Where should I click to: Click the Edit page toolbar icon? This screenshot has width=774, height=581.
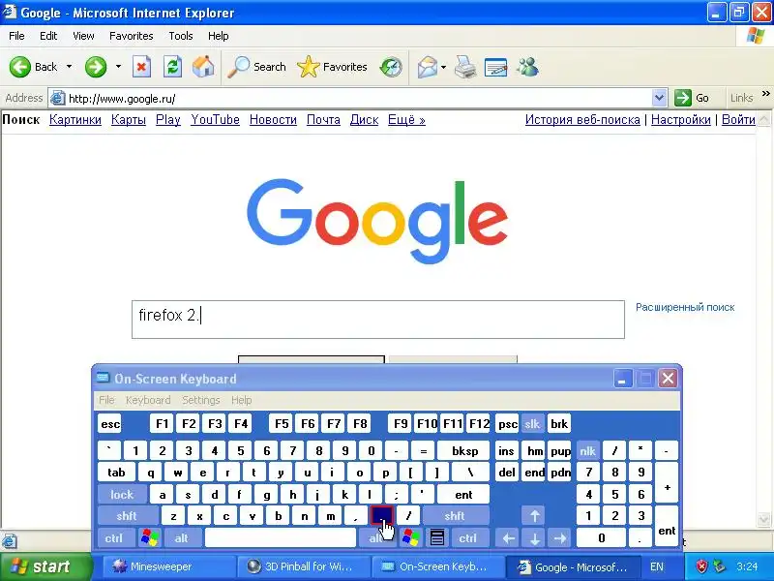tap(496, 67)
